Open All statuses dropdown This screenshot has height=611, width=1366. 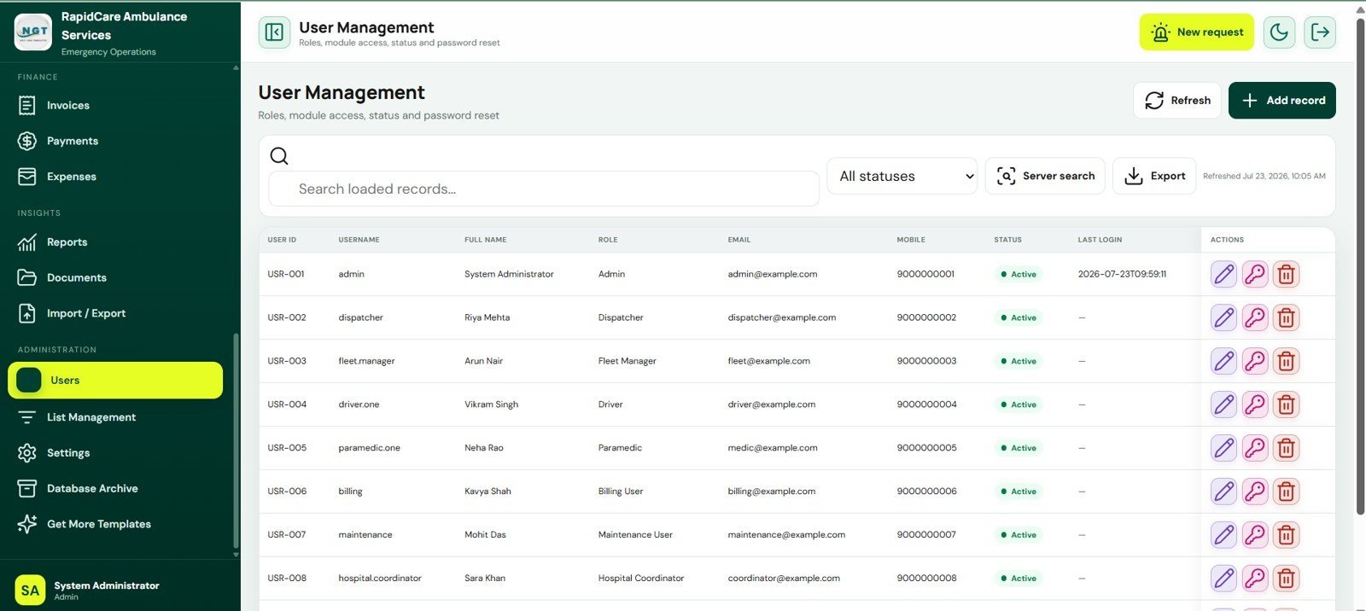[902, 176]
